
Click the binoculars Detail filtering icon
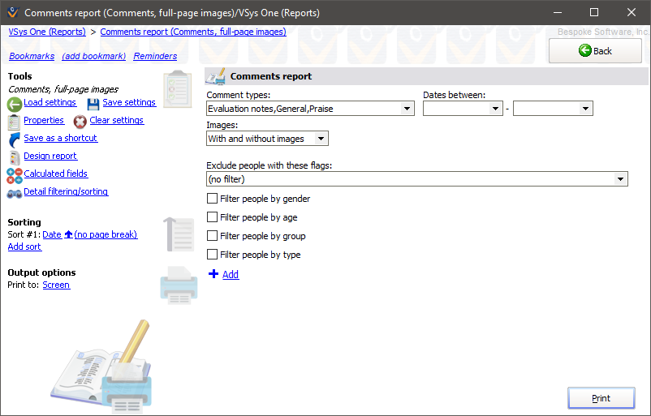tap(15, 194)
